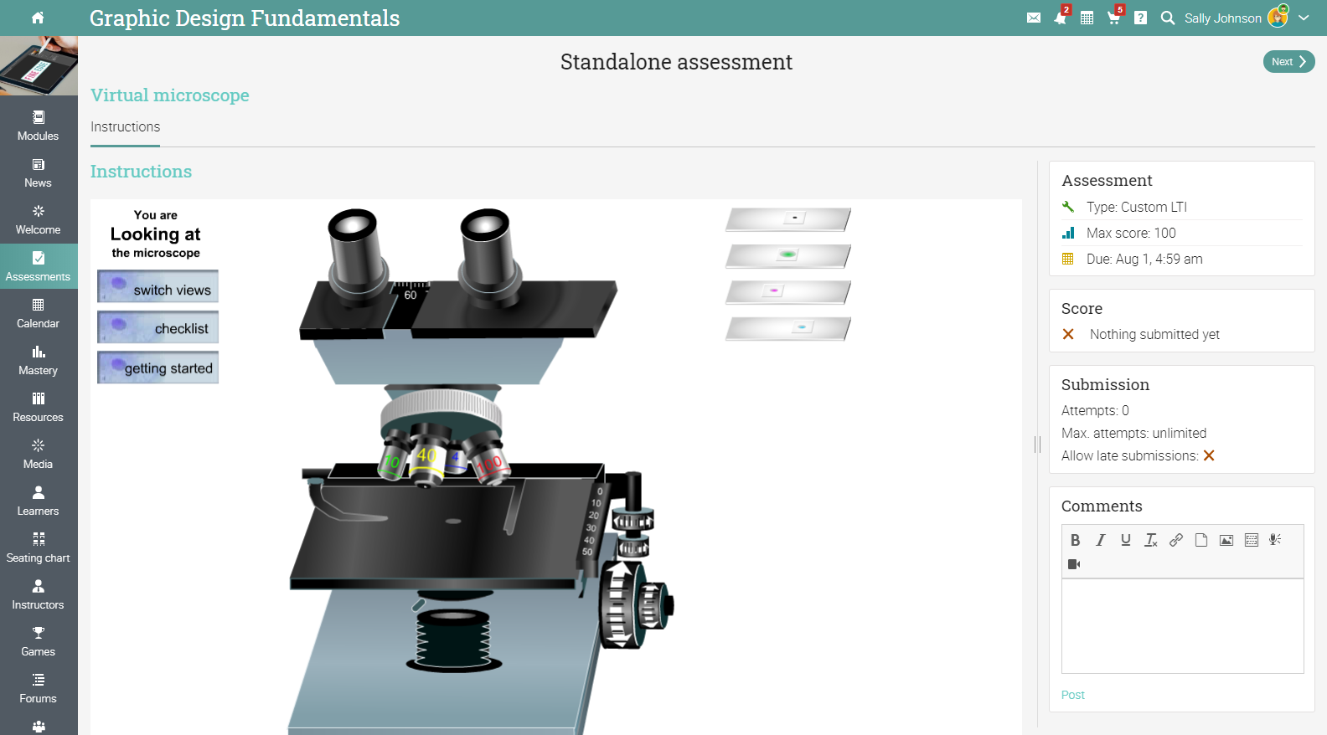Image resolution: width=1327 pixels, height=735 pixels.
Task: Click the Max score: 100 row
Action: tap(1182, 233)
